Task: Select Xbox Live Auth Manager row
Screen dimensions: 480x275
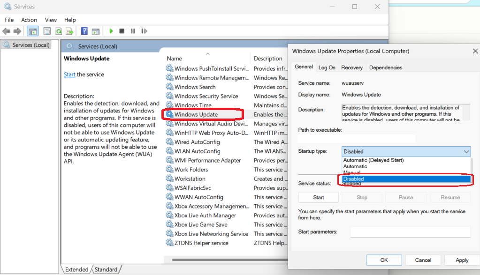Action: coord(227,215)
